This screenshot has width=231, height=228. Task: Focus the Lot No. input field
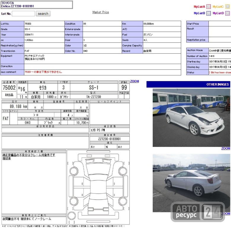coord(23,14)
